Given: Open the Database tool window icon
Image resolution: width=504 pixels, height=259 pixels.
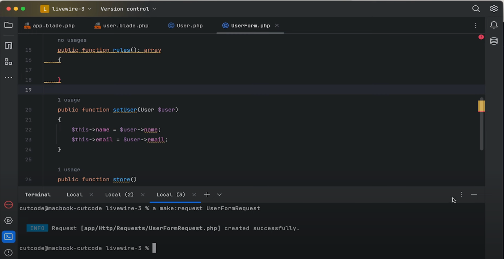Looking at the screenshot, I should [494, 41].
